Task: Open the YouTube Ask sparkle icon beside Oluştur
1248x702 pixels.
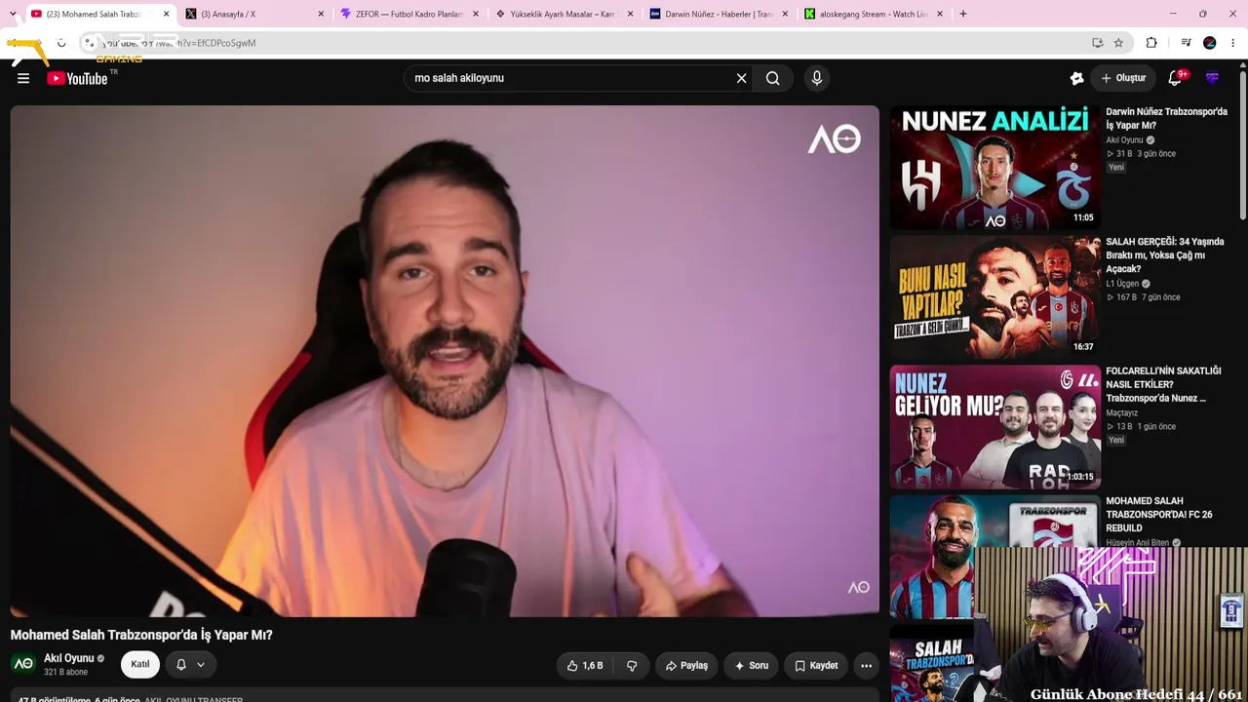Action: click(1076, 78)
